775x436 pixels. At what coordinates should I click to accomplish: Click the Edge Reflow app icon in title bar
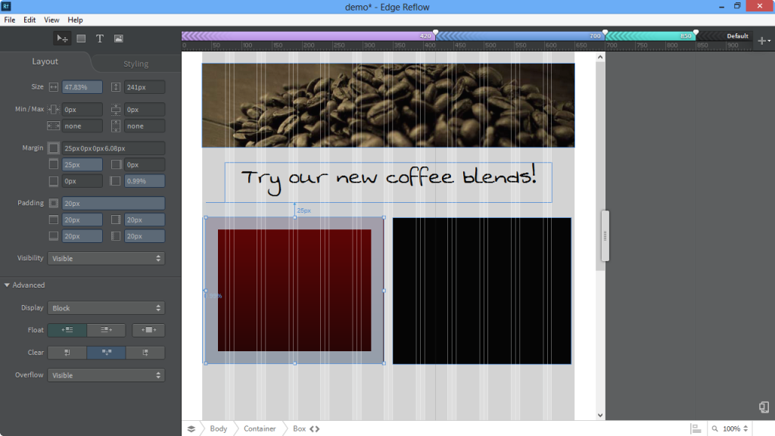tap(6, 6)
